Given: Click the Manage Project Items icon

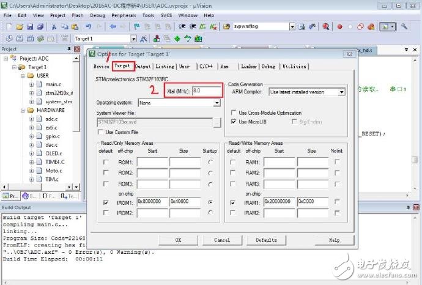Looking at the screenshot, I should click(157, 39).
